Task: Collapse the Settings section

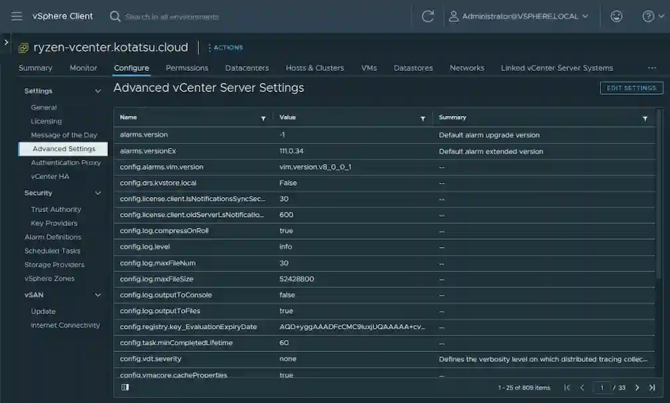Action: pos(98,91)
